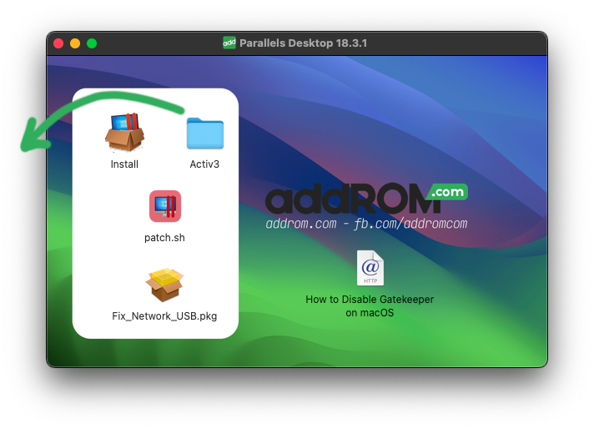Click the Parallels Desktop 18.3.1 window title
The height and width of the screenshot is (429, 594).
point(303,43)
